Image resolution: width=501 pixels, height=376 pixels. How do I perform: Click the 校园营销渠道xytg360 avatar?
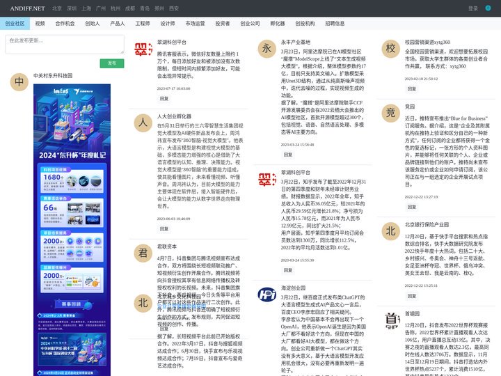click(x=391, y=49)
